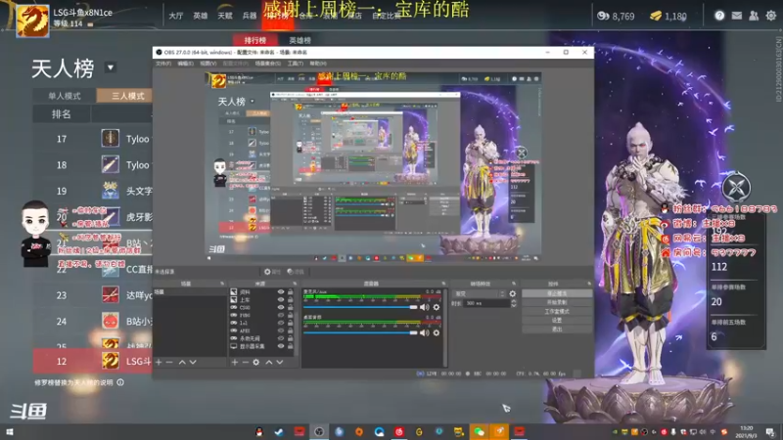Click transition duration 300 ms field
Screen dimensions: 783x440
(x=486, y=303)
